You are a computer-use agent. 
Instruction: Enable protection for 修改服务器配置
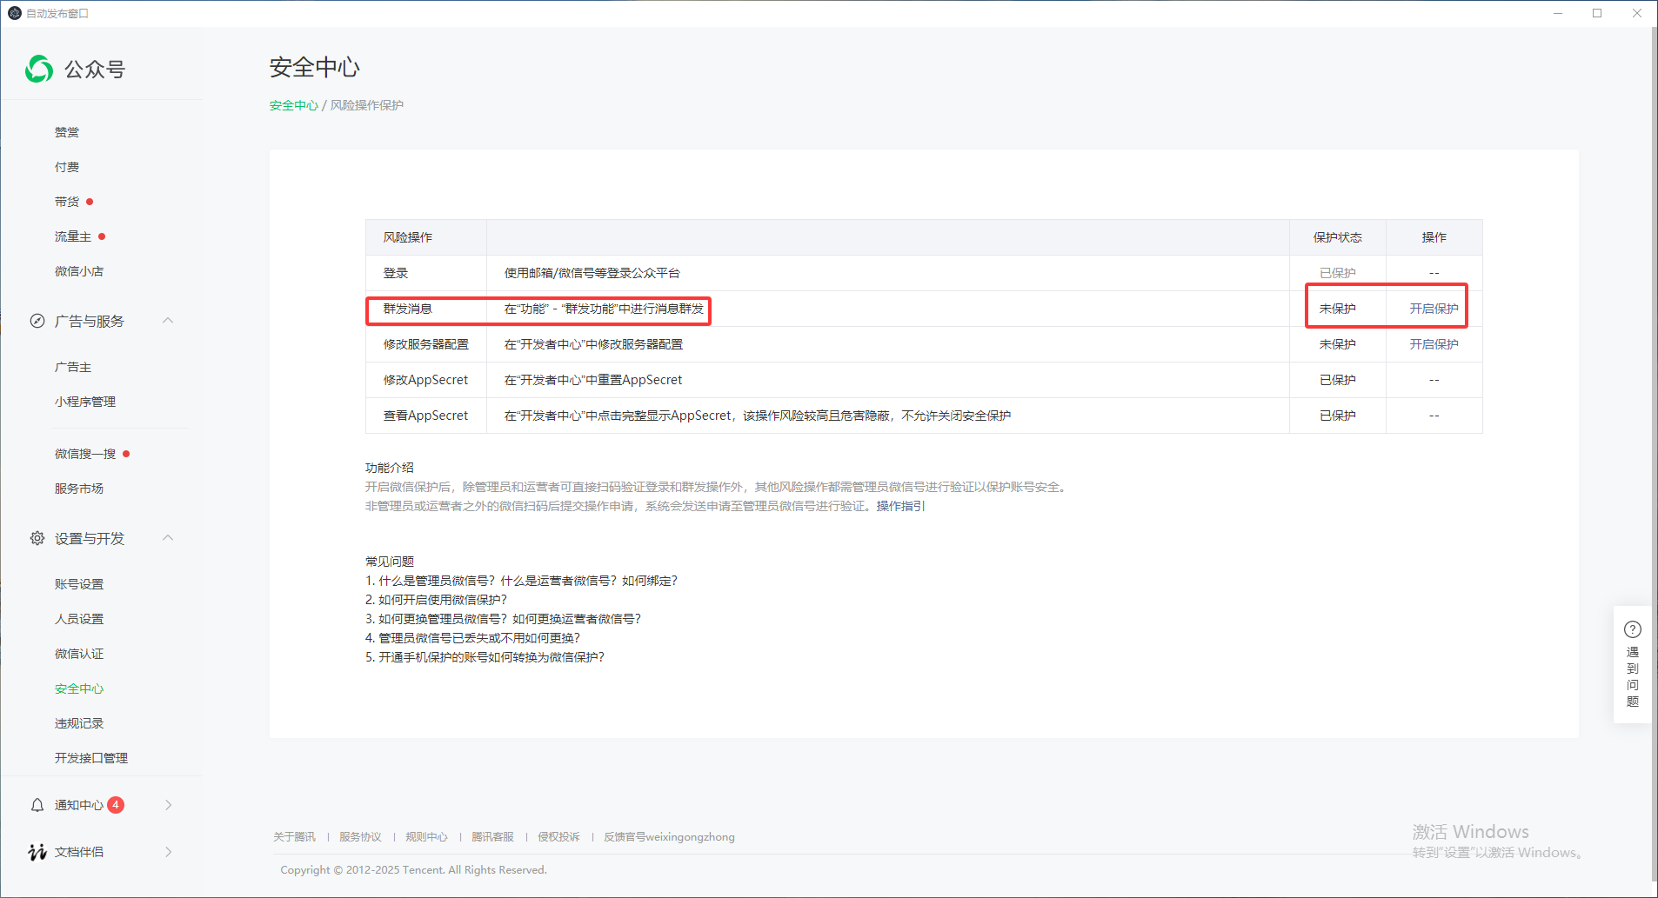1433,343
